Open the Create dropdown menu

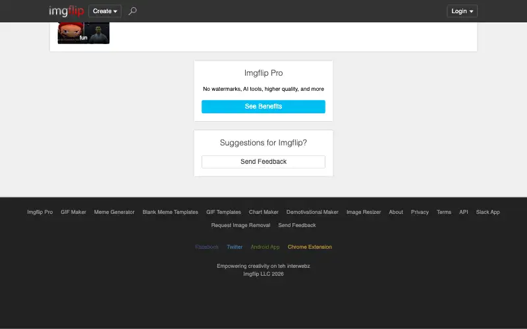[x=105, y=11]
